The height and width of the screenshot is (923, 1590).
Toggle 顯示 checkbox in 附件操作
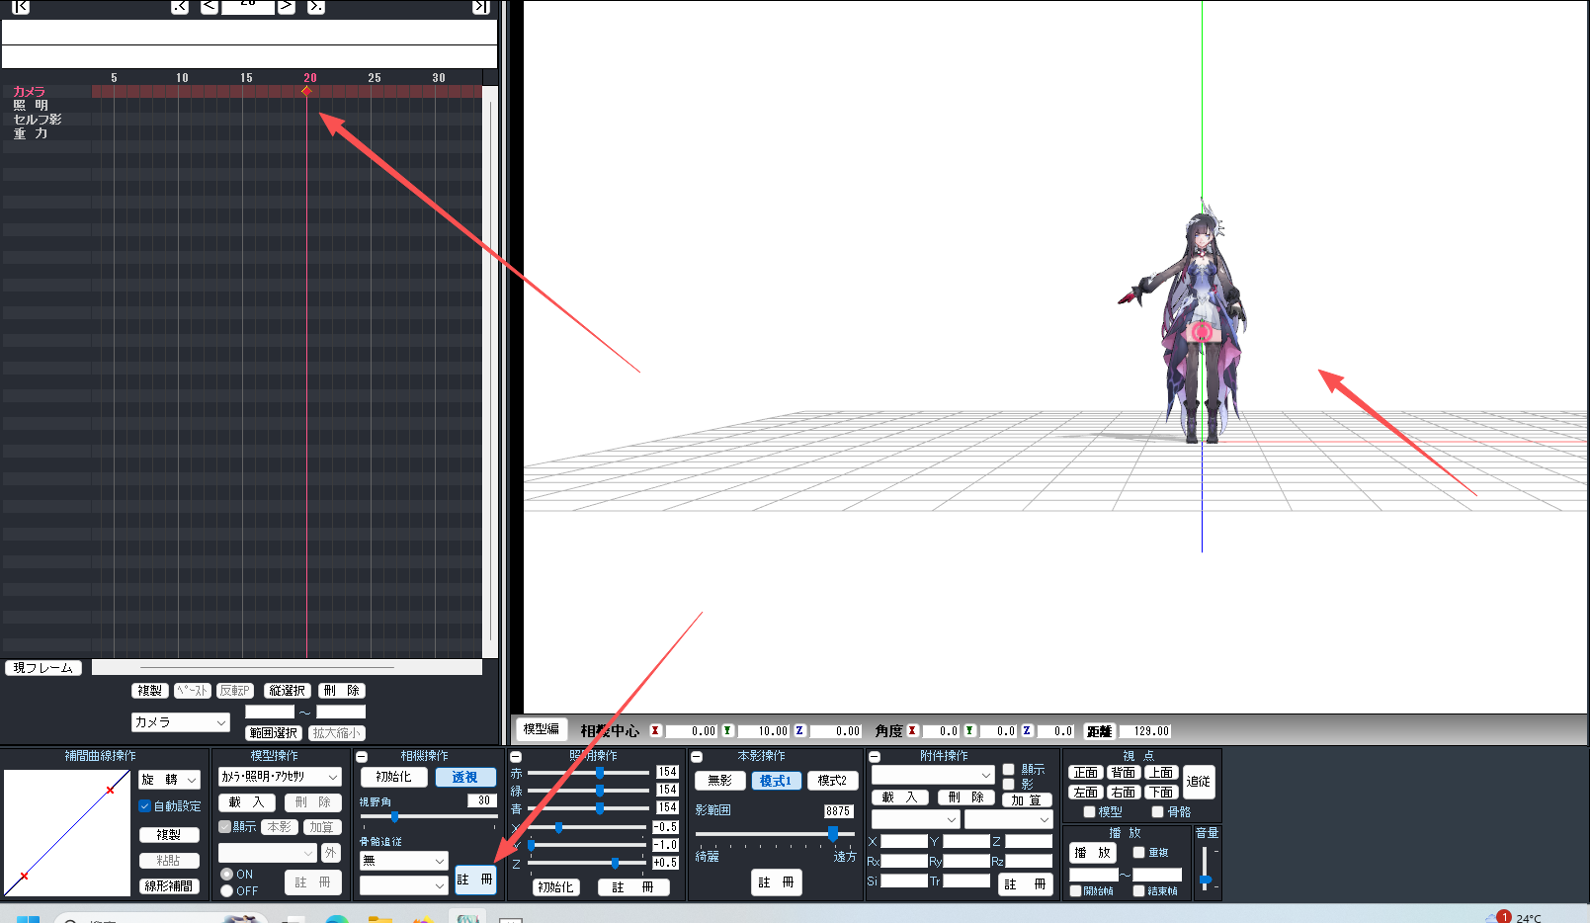tap(1009, 769)
